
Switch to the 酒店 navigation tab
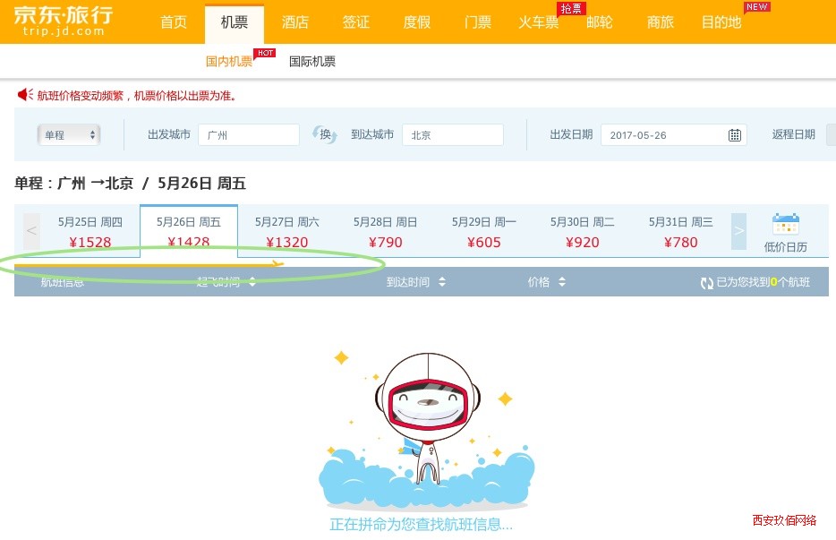point(295,22)
